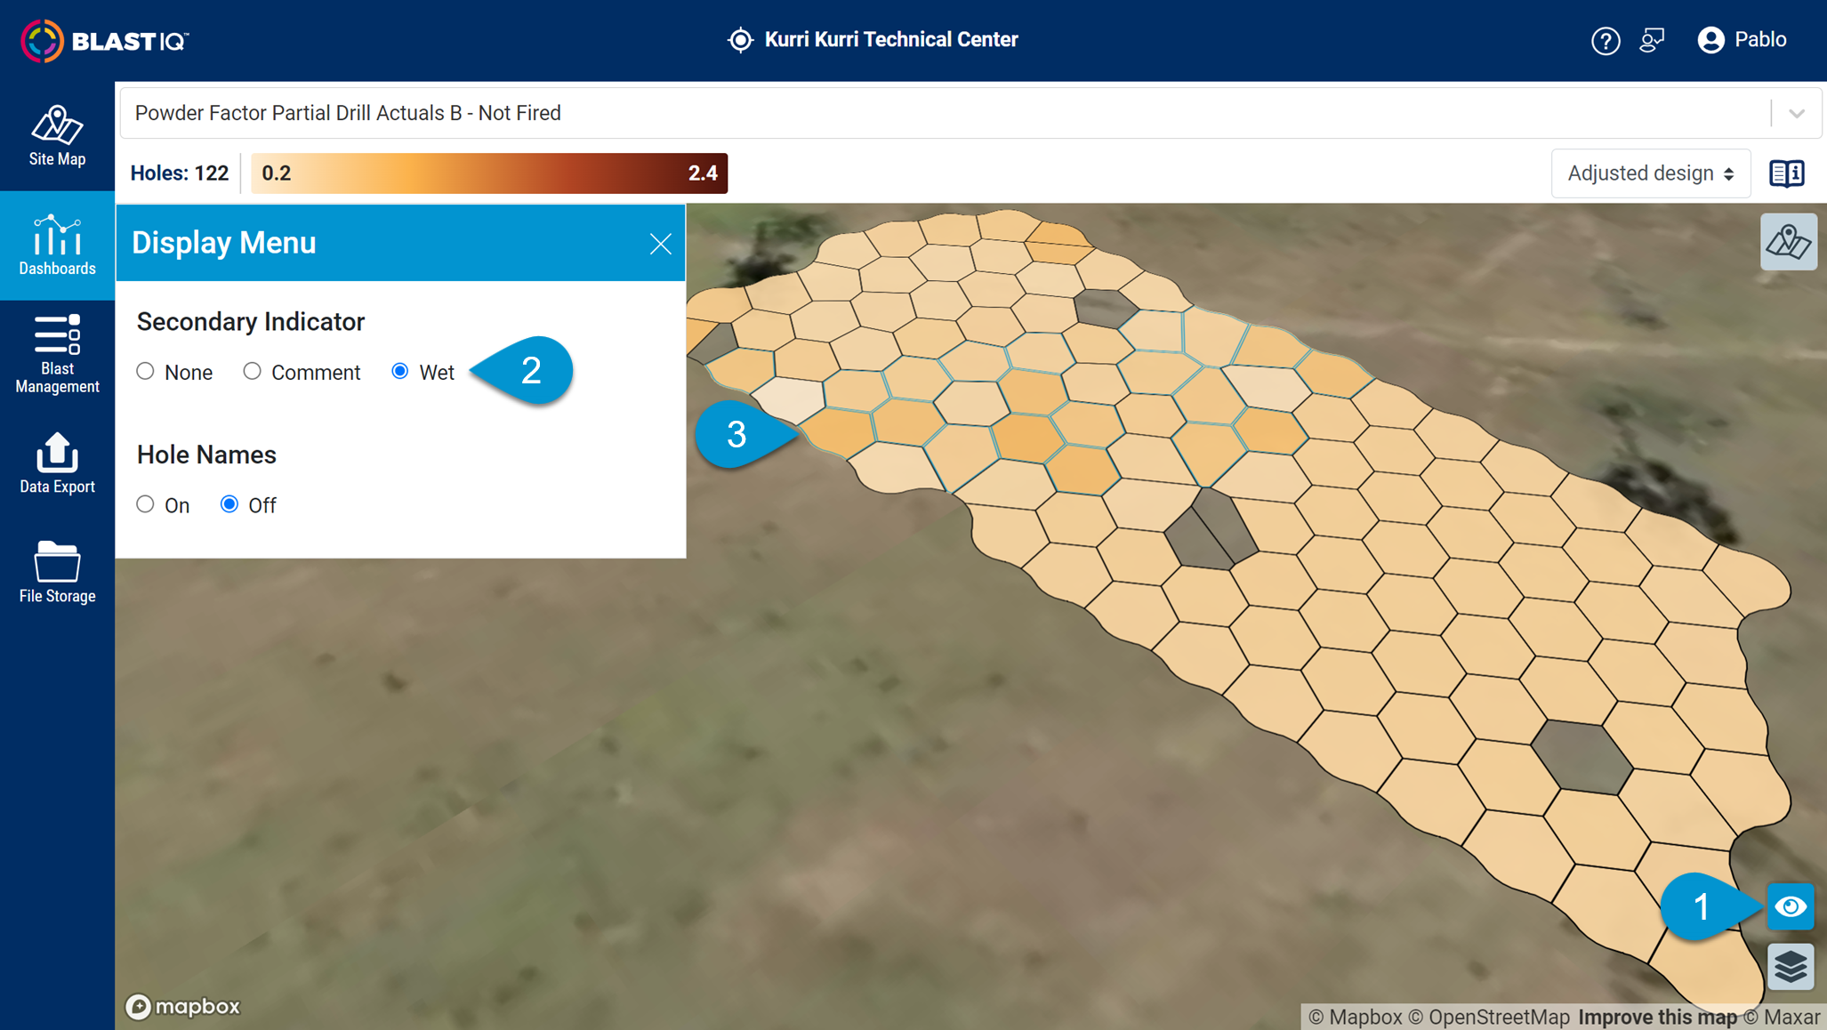Open Data Export in sidebar

[57, 463]
